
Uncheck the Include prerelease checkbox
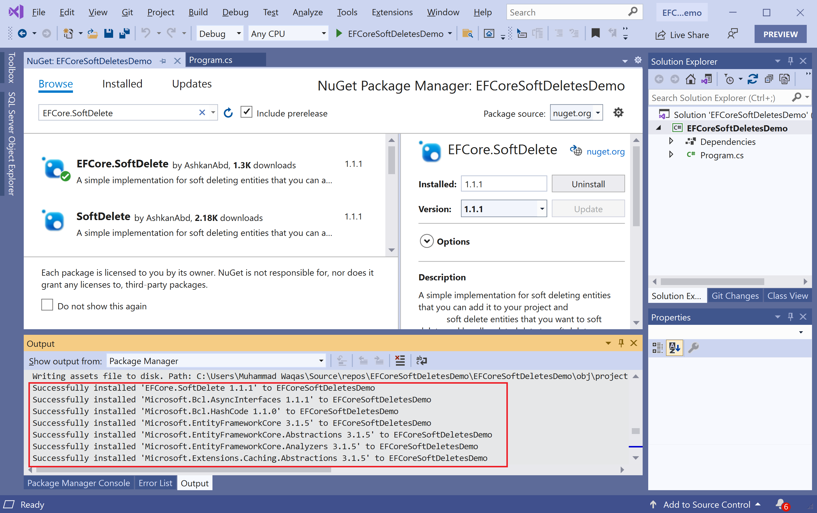[246, 112]
